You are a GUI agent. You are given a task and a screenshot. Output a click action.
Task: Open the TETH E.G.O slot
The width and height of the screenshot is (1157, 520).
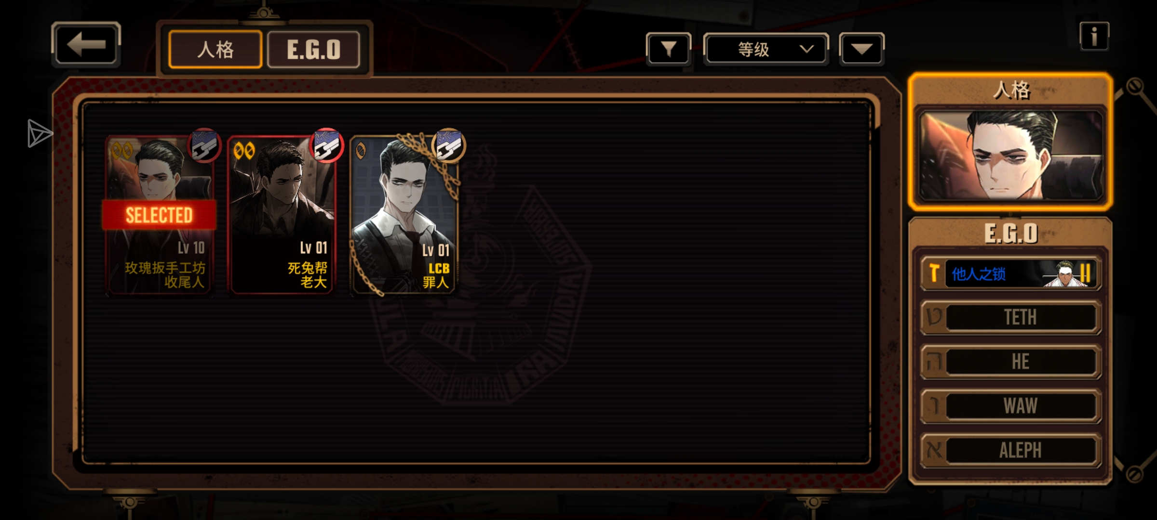(1011, 317)
